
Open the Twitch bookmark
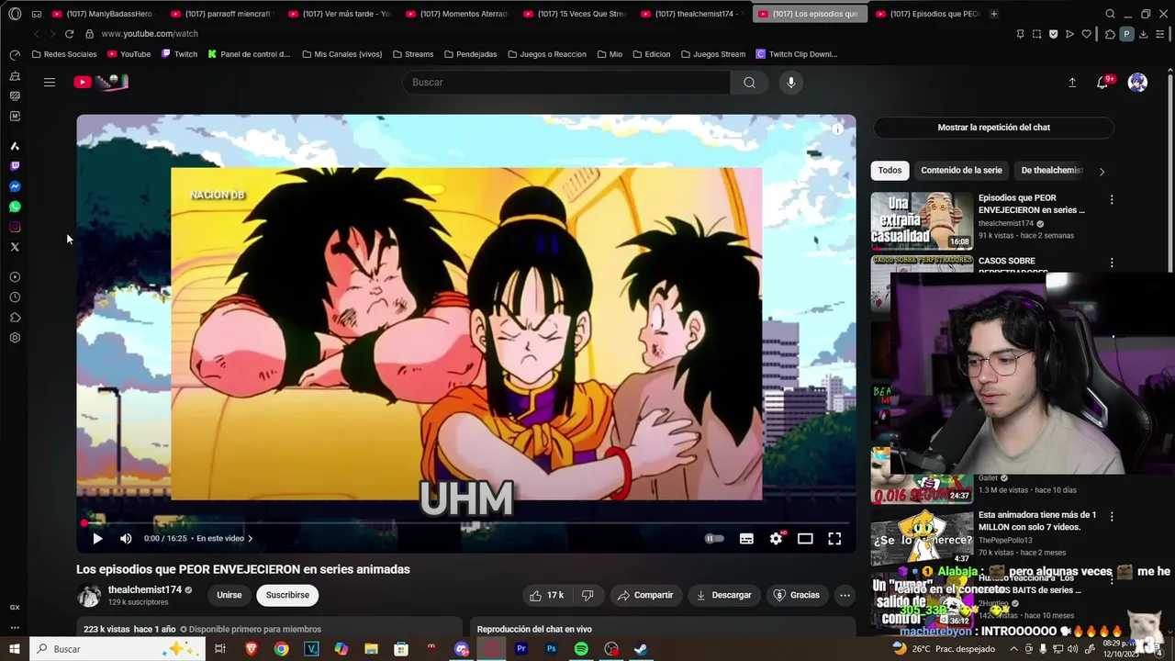[x=179, y=54]
